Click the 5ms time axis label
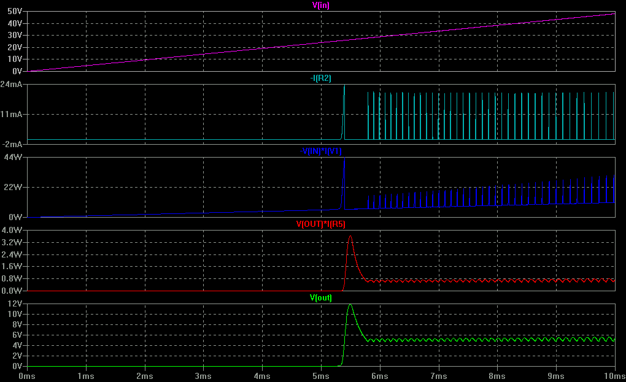626x382 pixels. click(320, 376)
